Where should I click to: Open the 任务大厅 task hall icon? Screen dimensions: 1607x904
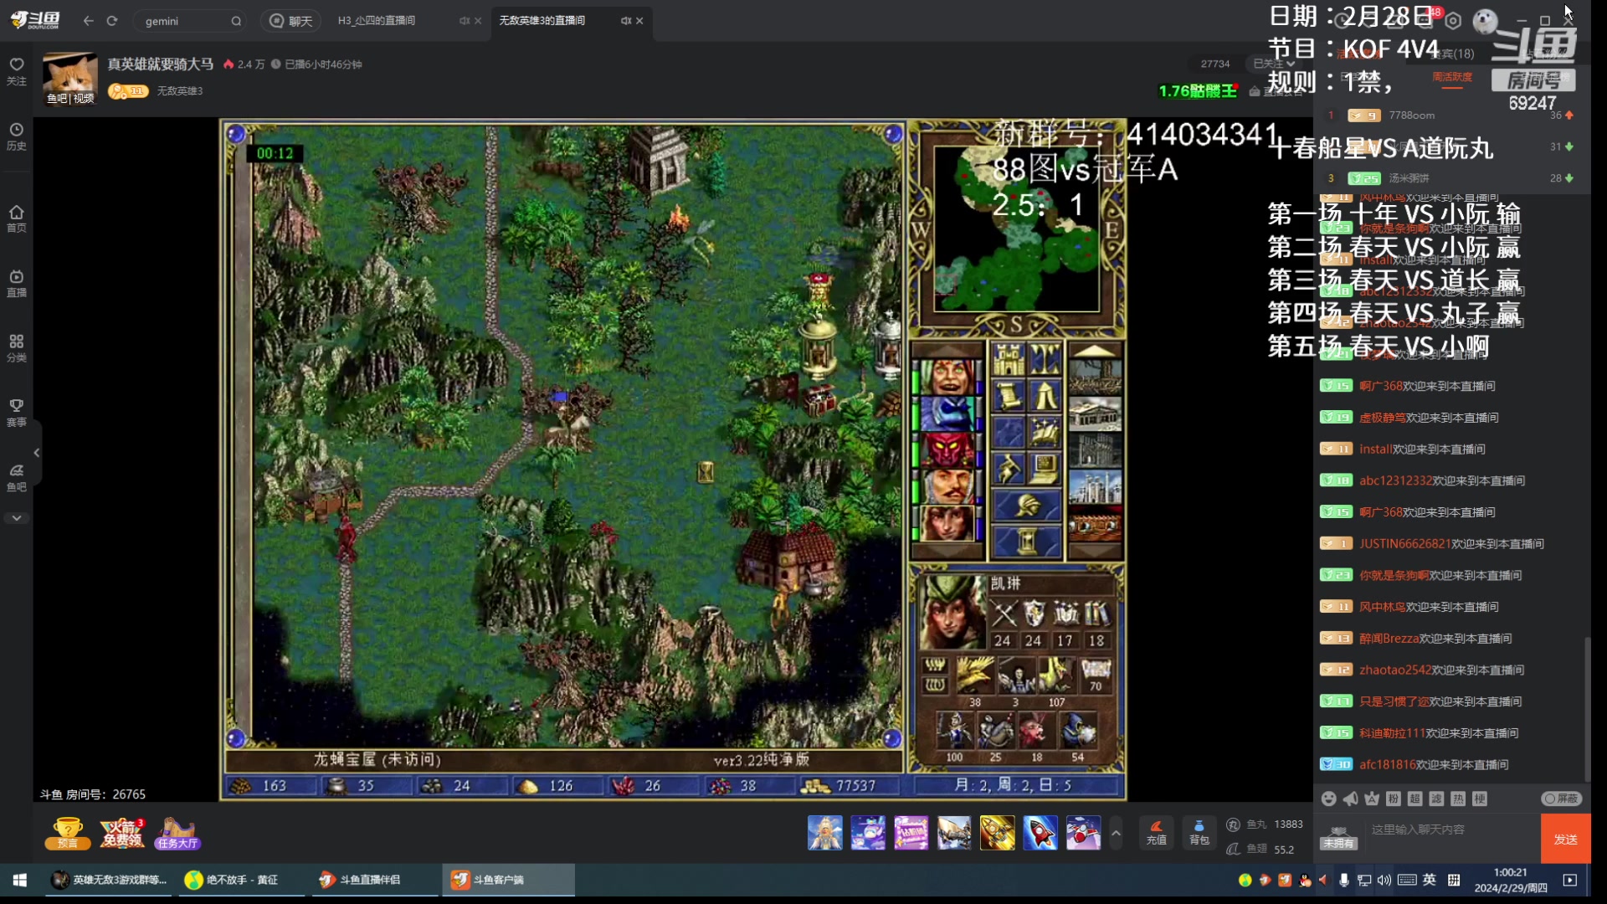pos(177,833)
